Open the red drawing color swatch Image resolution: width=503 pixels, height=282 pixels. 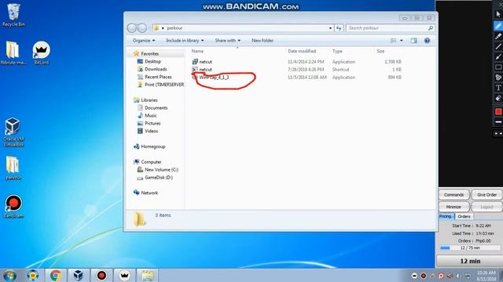[498, 111]
